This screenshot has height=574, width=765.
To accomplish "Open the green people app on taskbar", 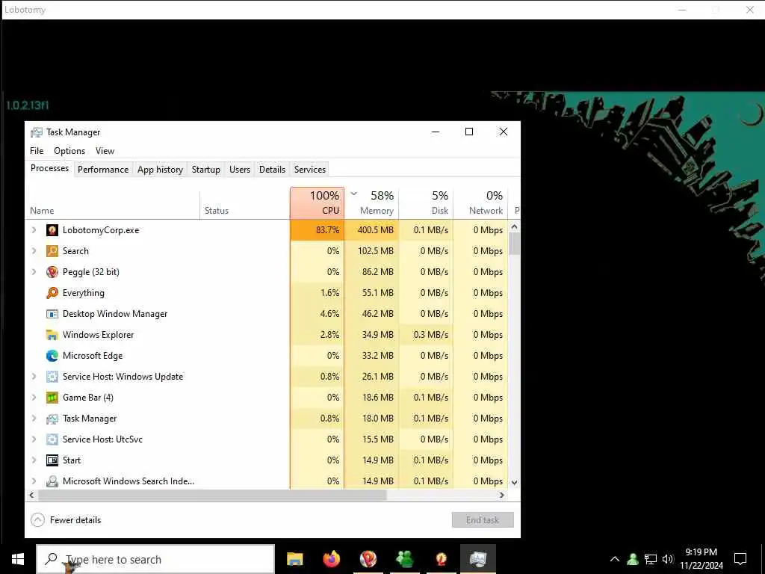I will (404, 559).
